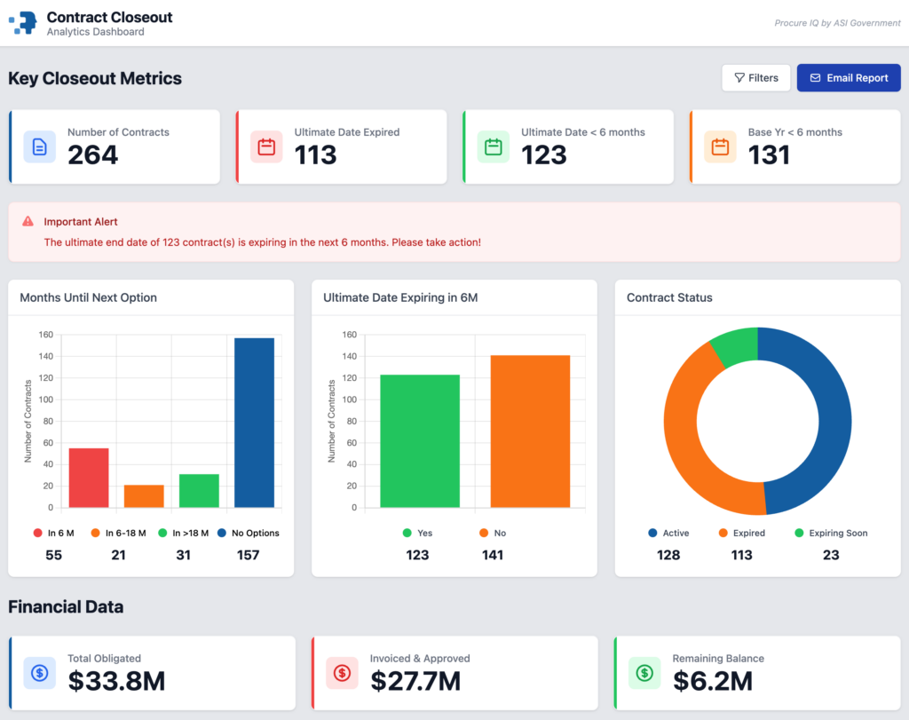Click the green Ultimate Date calendar icon
Viewport: 909px width, 720px height.
coord(493,146)
